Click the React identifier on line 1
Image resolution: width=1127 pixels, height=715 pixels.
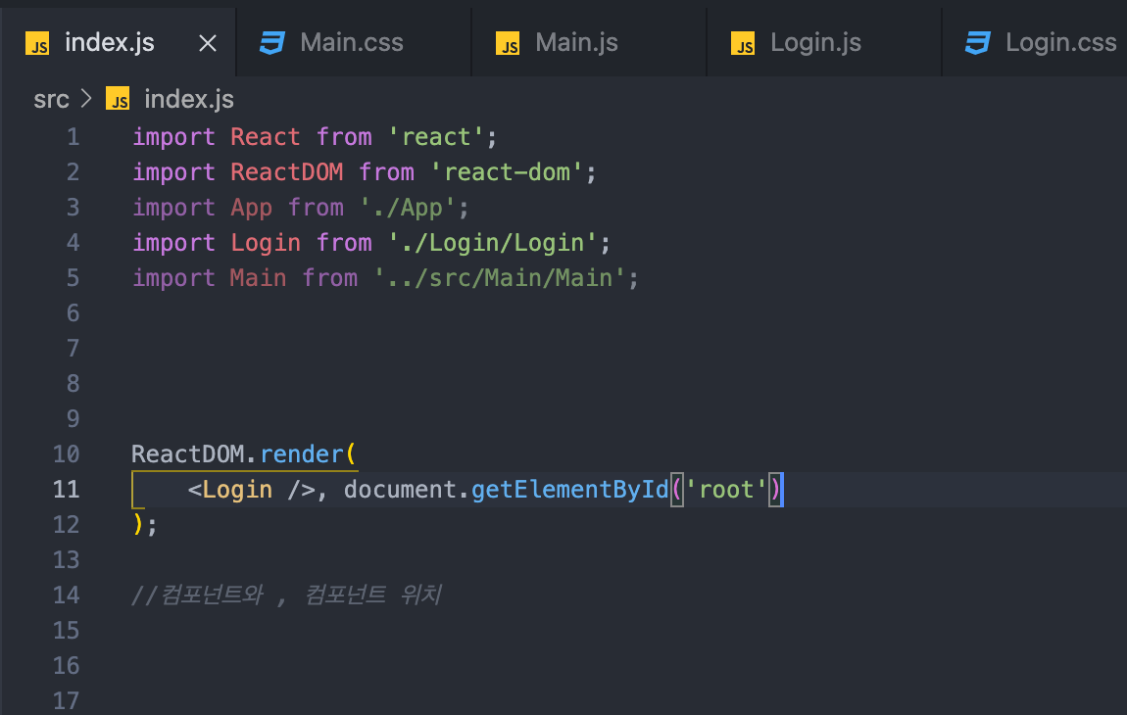tap(266, 136)
